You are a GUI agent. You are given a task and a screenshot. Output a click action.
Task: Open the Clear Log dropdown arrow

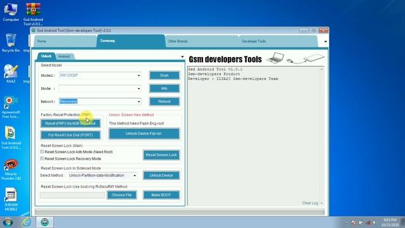point(321,203)
